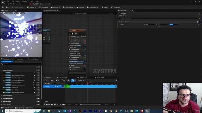The image size is (202, 113).
Task: Toggle the Initialize Particle module checkbox
Action: click(x=85, y=51)
